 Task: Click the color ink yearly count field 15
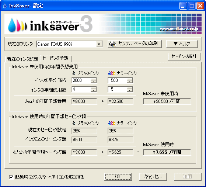117,89
